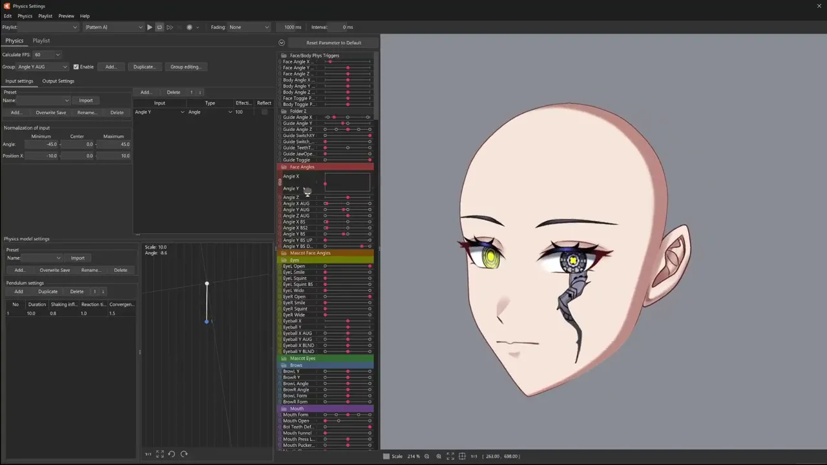
Task: Click the fast-forward double-arrow icon
Action: (x=169, y=27)
